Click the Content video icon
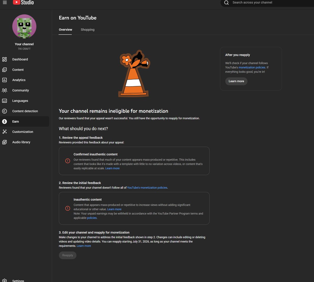This screenshot has width=314, height=282. (4, 70)
